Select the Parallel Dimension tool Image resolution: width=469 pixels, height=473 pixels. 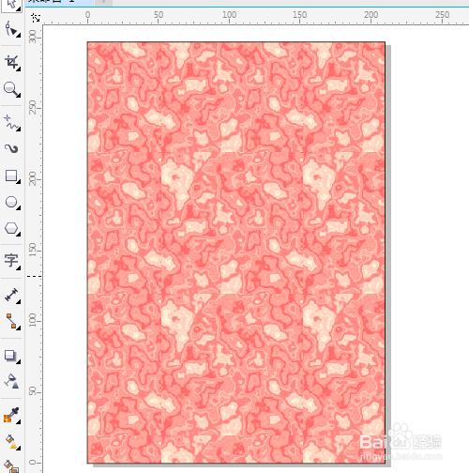11,295
